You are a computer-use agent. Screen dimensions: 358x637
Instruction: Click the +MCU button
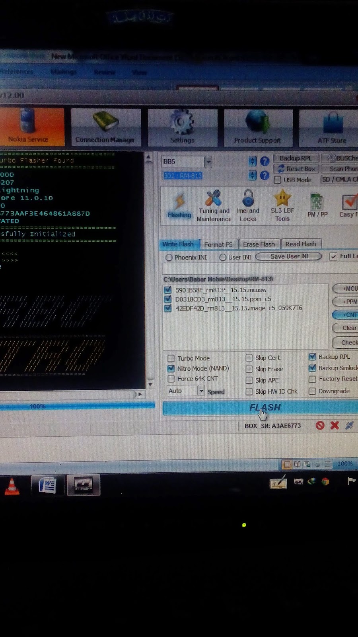coord(346,289)
